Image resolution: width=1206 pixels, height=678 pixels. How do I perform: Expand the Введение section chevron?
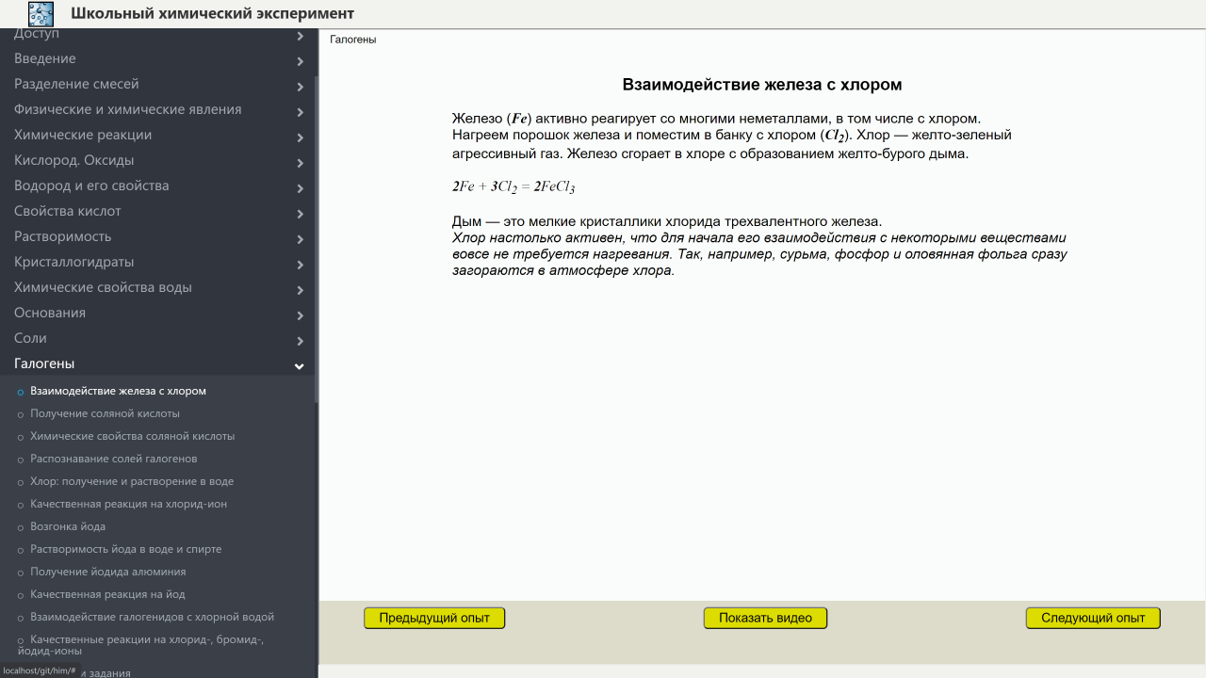pos(300,61)
